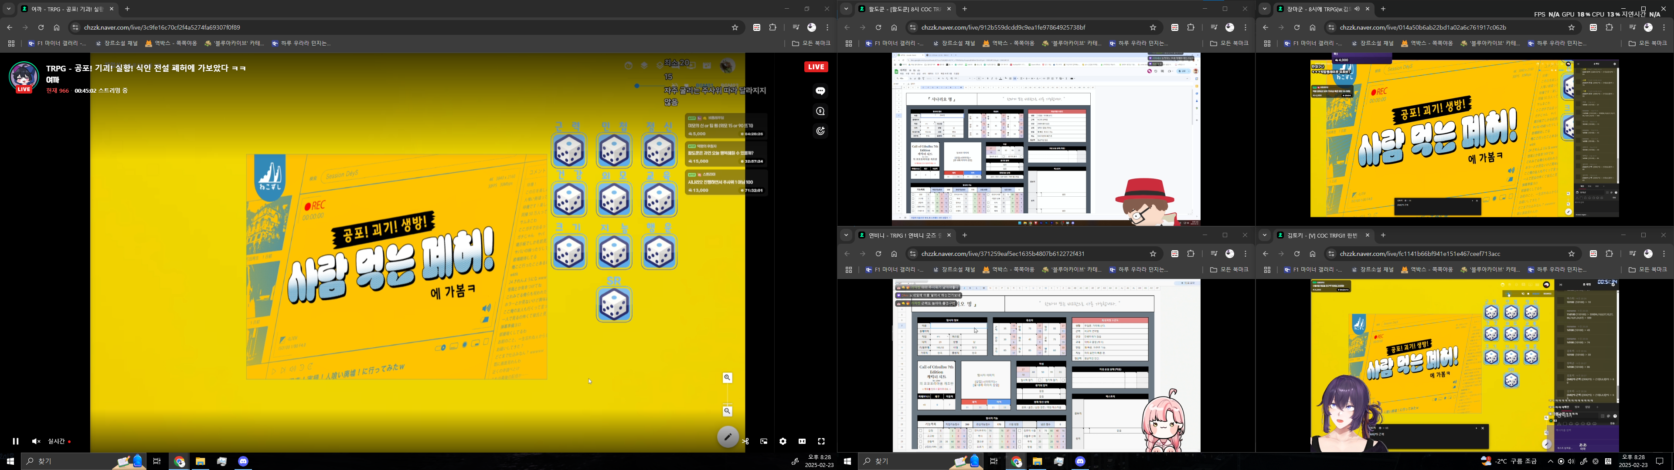This screenshot has width=1674, height=470.
Task: Toggle picture-in-picture mode in player
Action: tap(764, 441)
